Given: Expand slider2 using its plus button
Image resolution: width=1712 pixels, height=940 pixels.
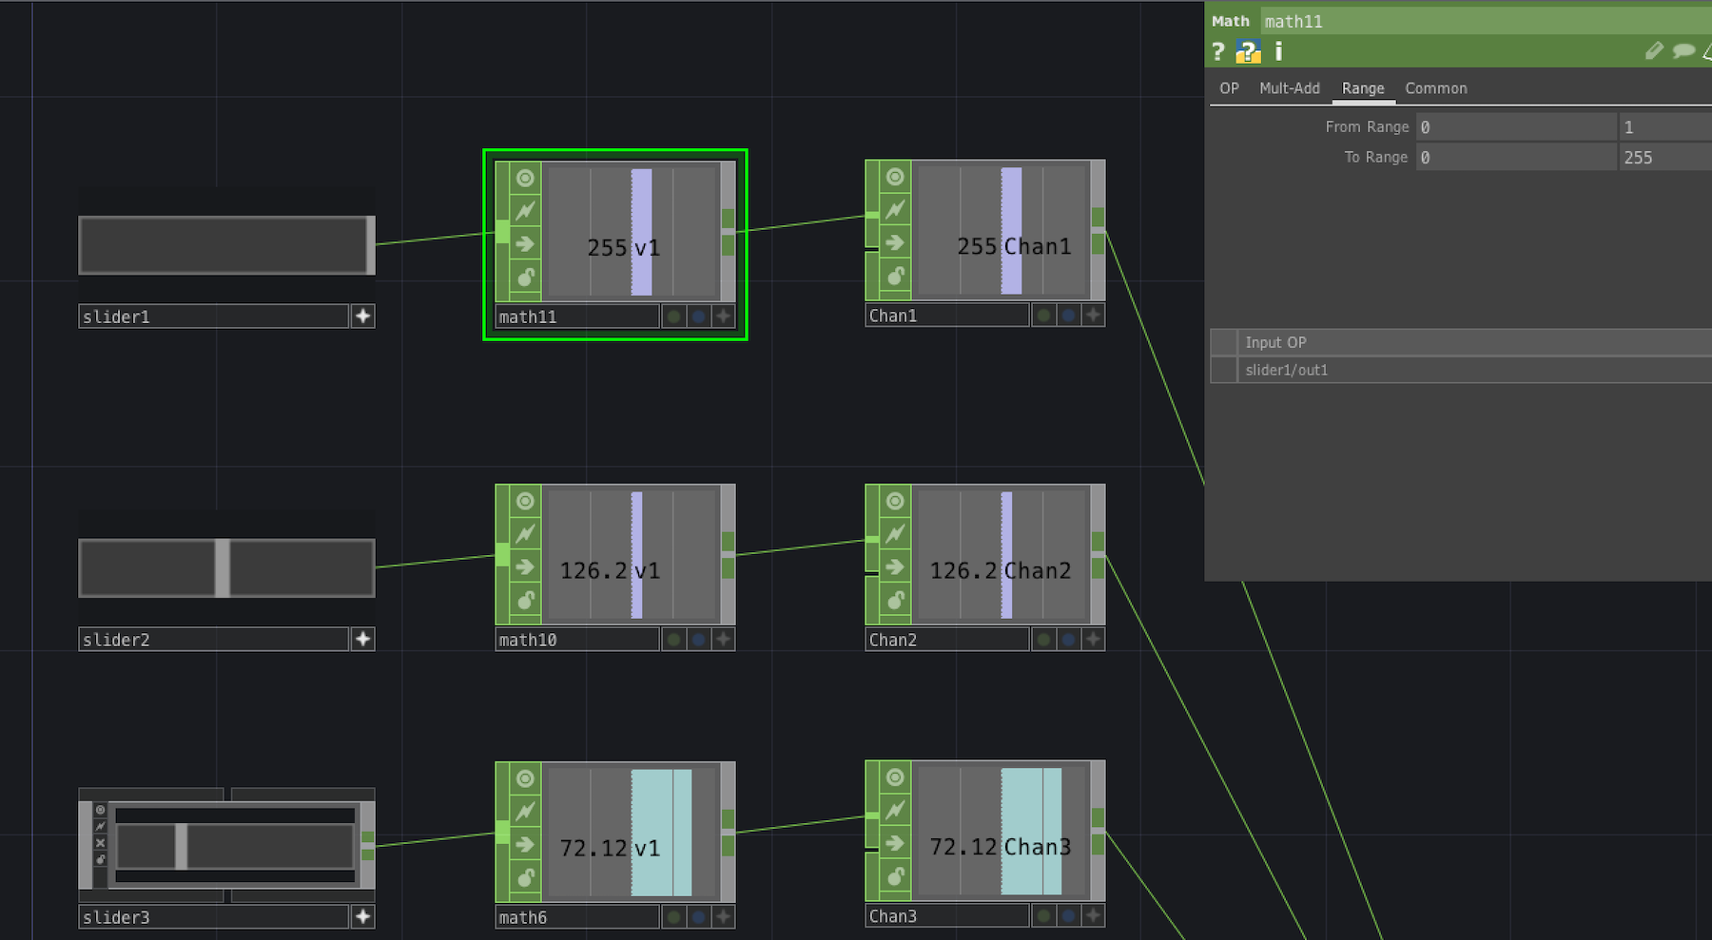Looking at the screenshot, I should click(x=362, y=639).
